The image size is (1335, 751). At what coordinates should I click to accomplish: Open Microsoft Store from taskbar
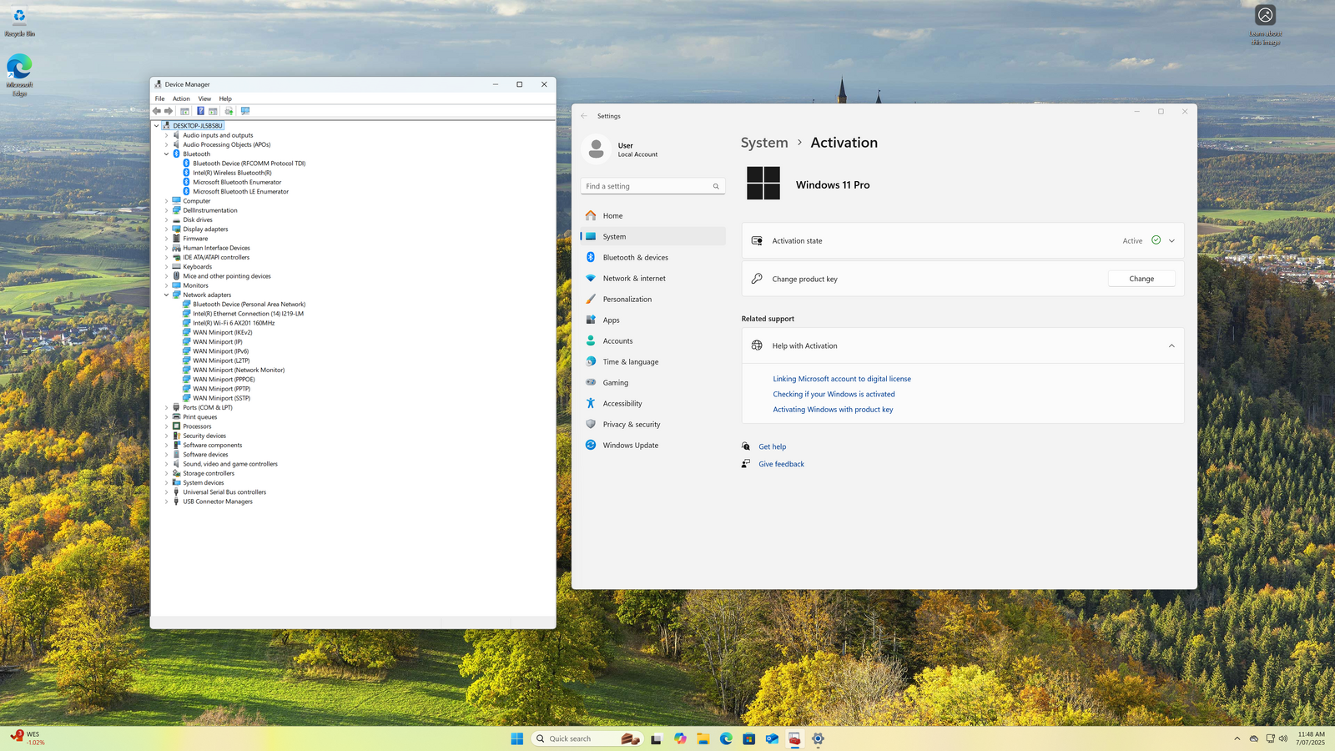[749, 738]
